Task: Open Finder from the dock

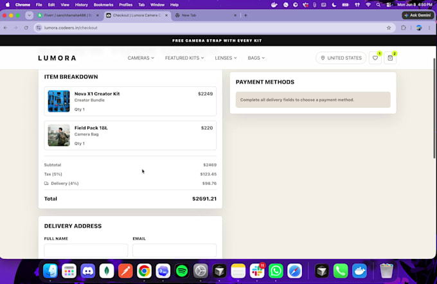Action: [50, 271]
